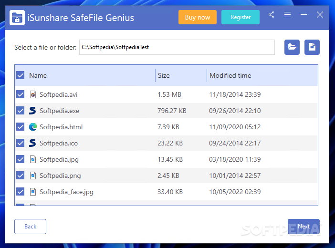Uncheck the Softpedia_face.jpg checkbox
This screenshot has height=248, width=335.
pos(21,192)
